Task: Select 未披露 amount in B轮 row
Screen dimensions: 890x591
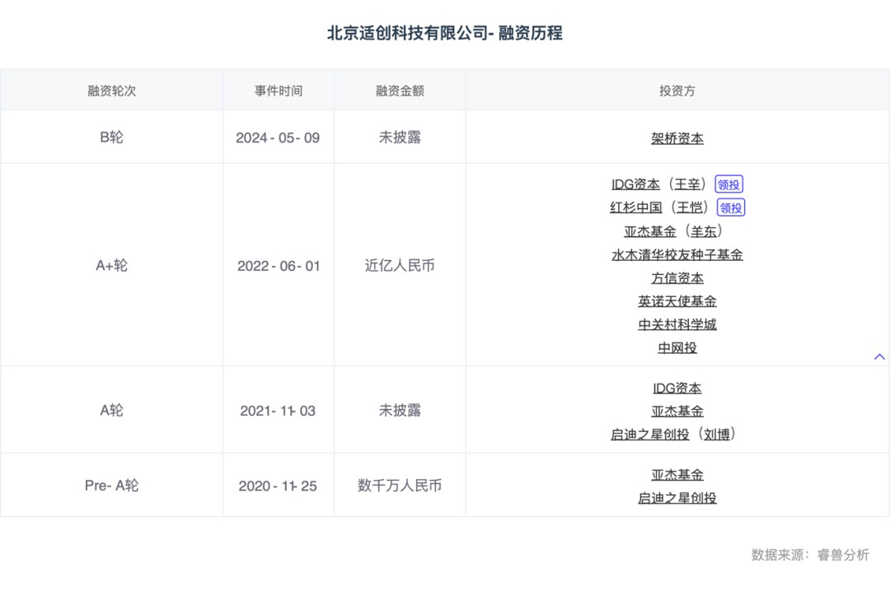Action: [x=400, y=137]
